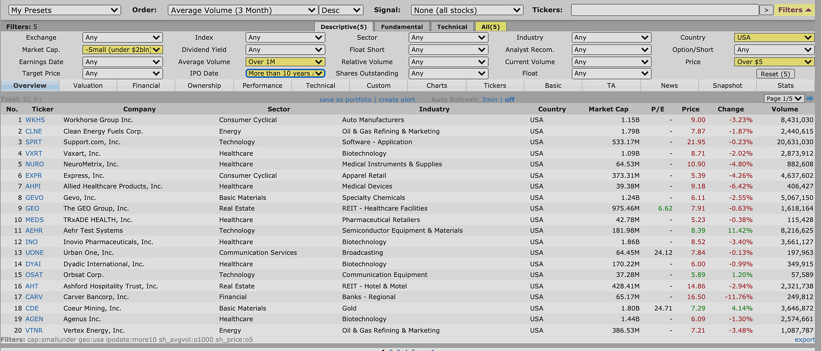Screen dimensions: 821x351
Task: Click the save as portfolio link
Action: coord(345,100)
